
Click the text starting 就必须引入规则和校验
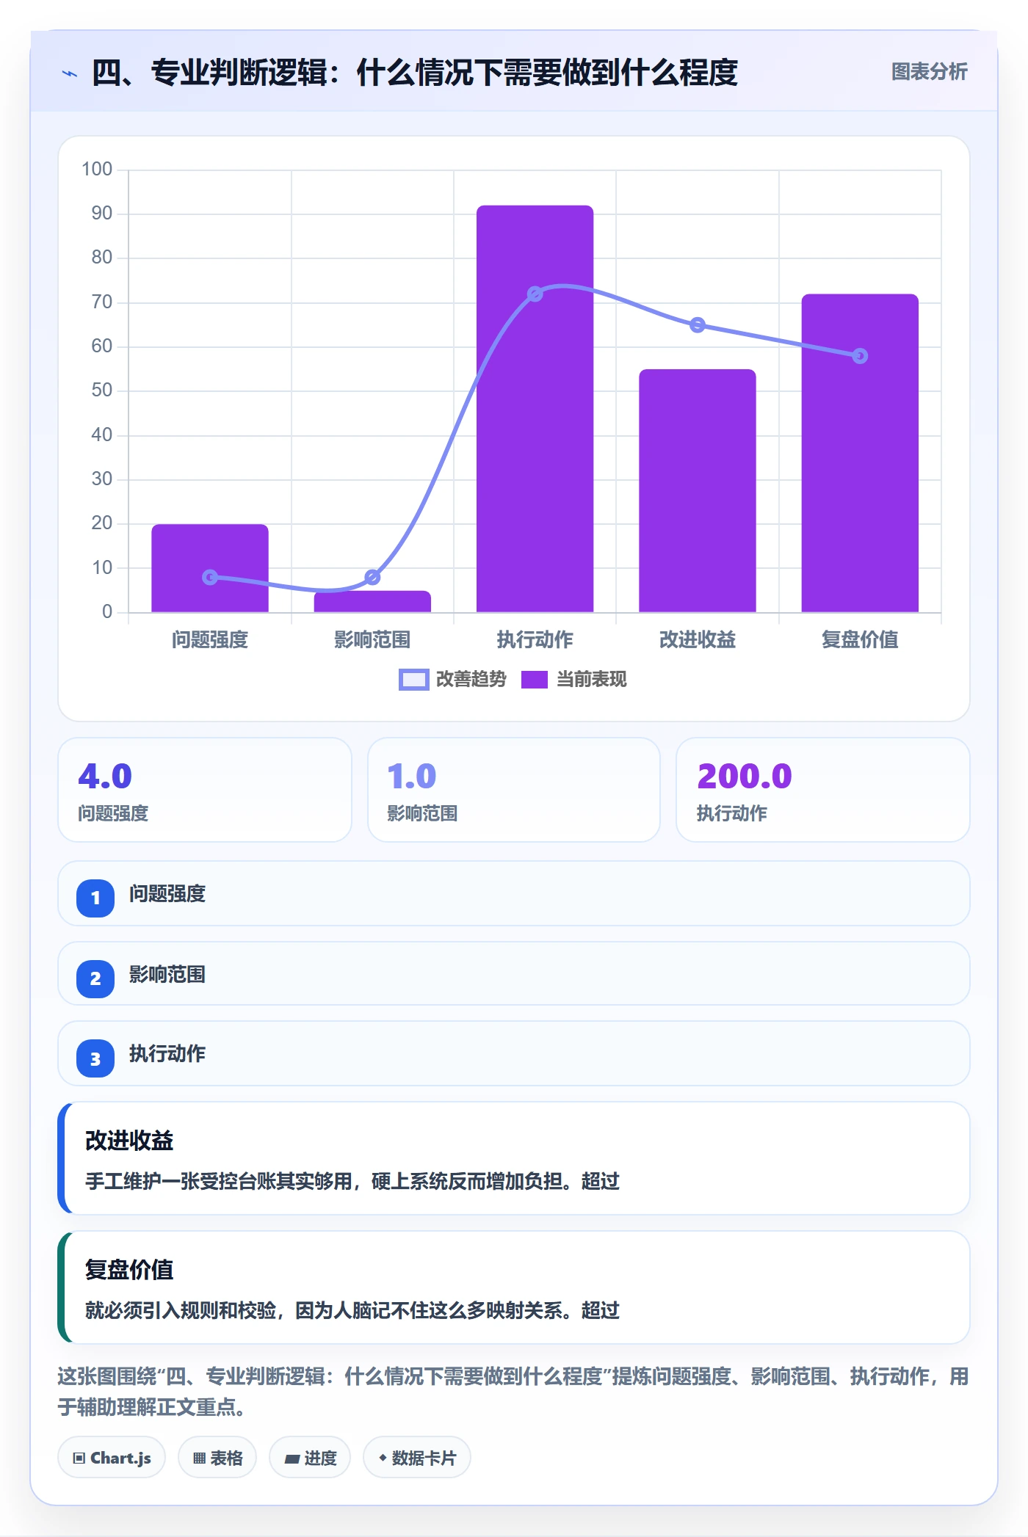(x=352, y=1310)
